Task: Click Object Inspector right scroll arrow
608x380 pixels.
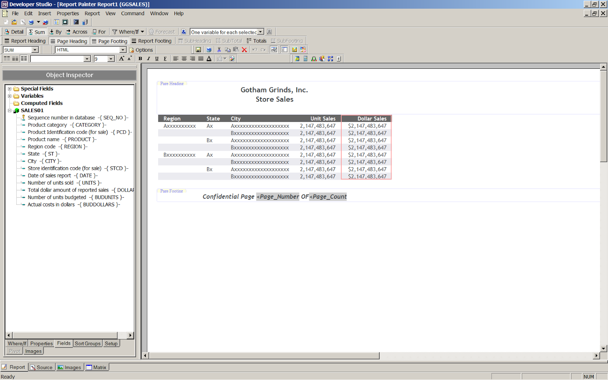Action: pos(130,336)
